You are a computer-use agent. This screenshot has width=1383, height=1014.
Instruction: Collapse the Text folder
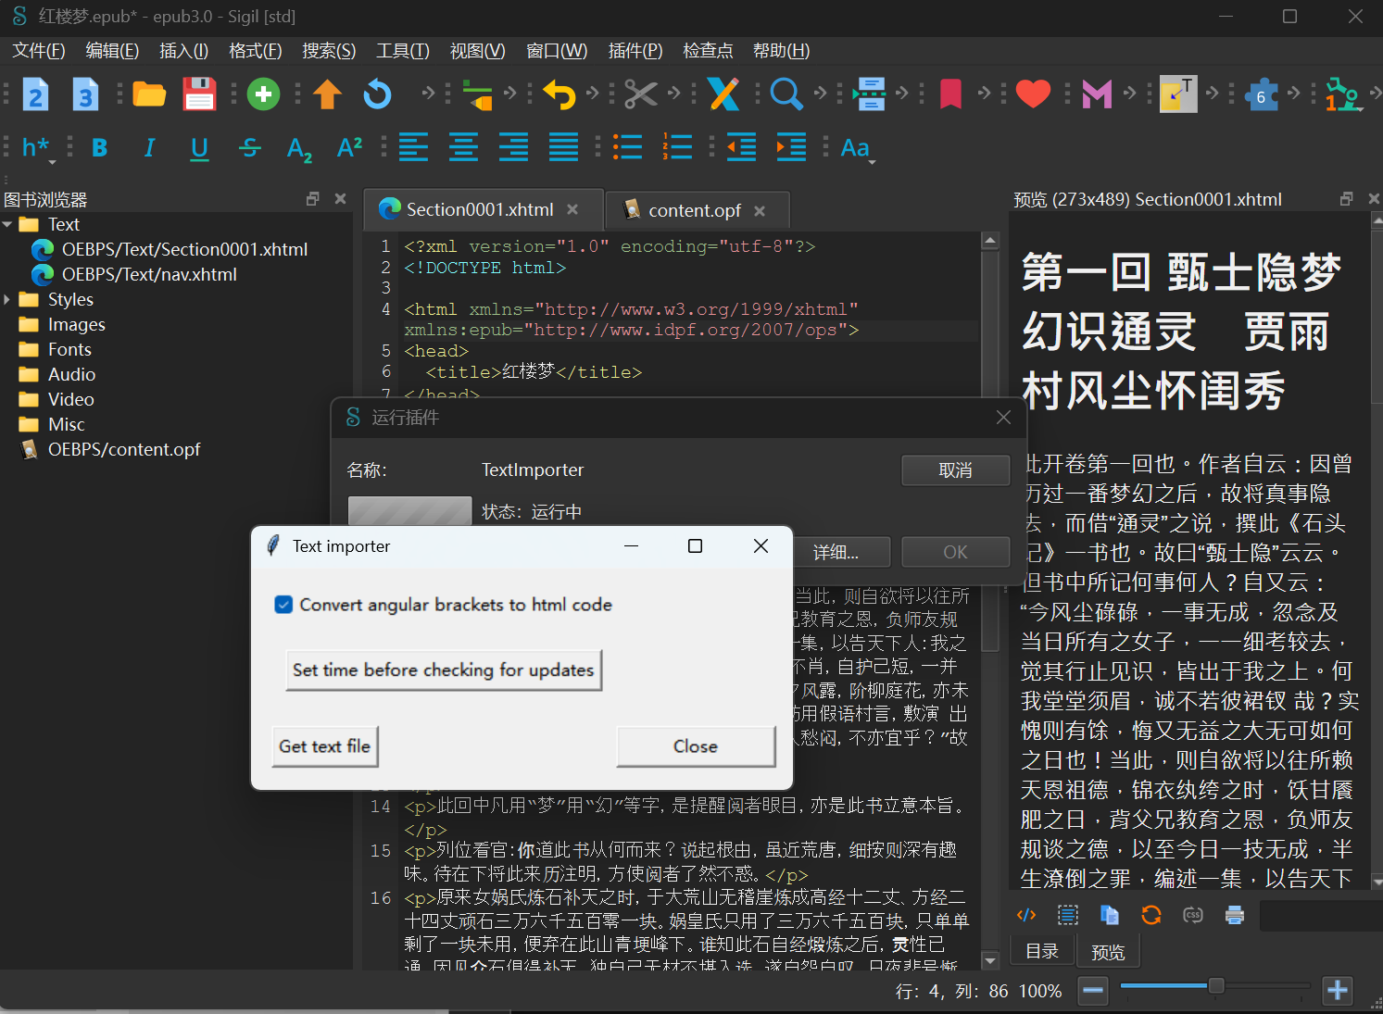click(x=7, y=224)
